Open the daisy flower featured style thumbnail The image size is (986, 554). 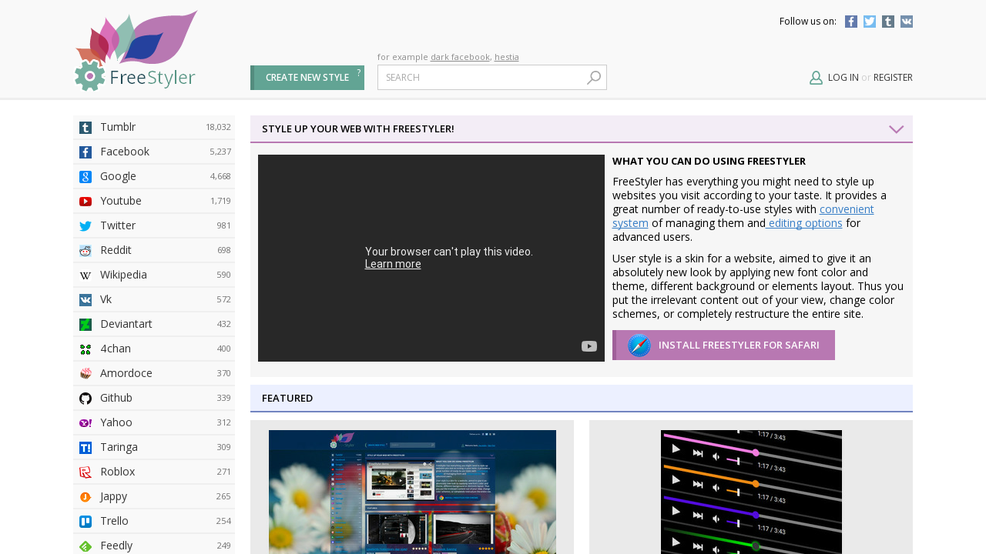point(412,492)
